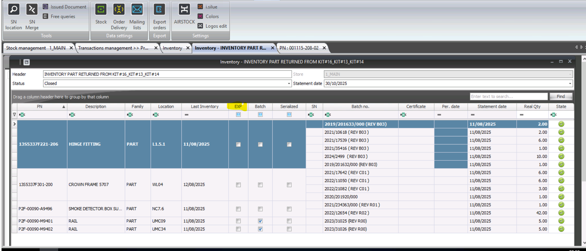Toggle Batch checkbox for P2F-00090-M9401 row

260,221
